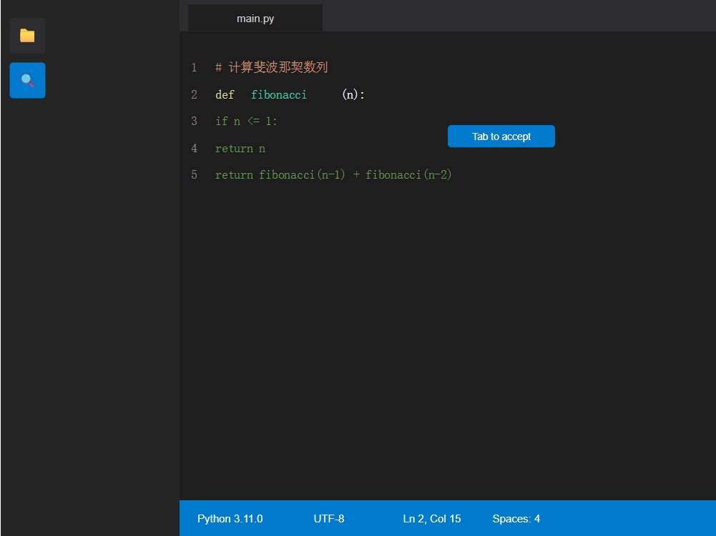Click the suggested "return n" line

tap(240, 149)
